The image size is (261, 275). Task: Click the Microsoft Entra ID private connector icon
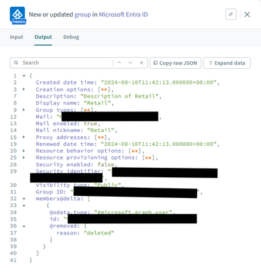pos(18,15)
